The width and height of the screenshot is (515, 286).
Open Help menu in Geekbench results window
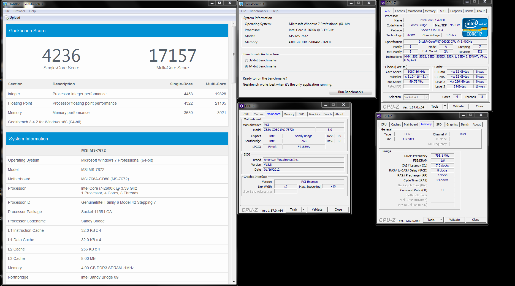32,11
